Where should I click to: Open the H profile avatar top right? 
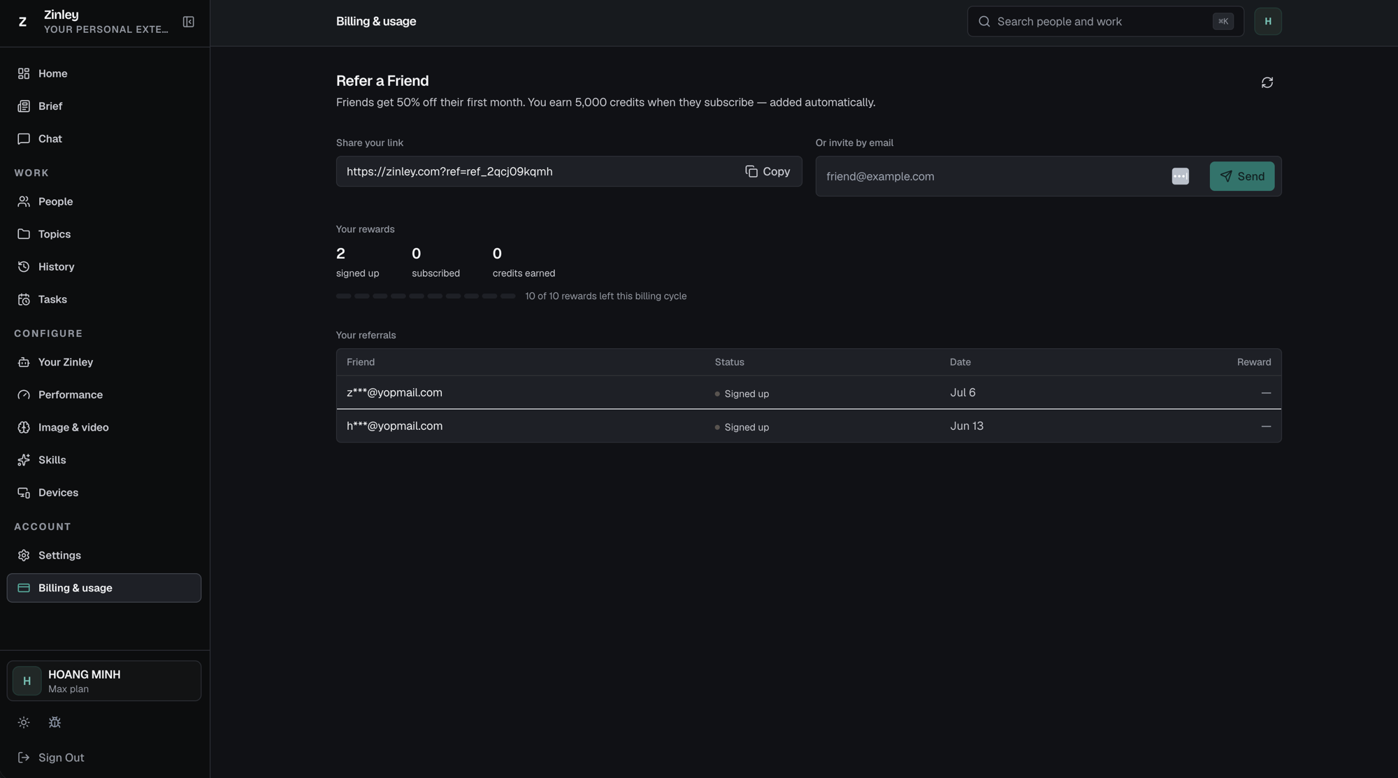[1267, 22]
